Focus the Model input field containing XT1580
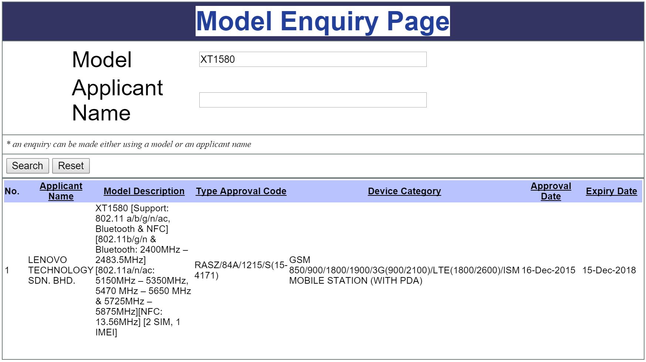 [313, 59]
